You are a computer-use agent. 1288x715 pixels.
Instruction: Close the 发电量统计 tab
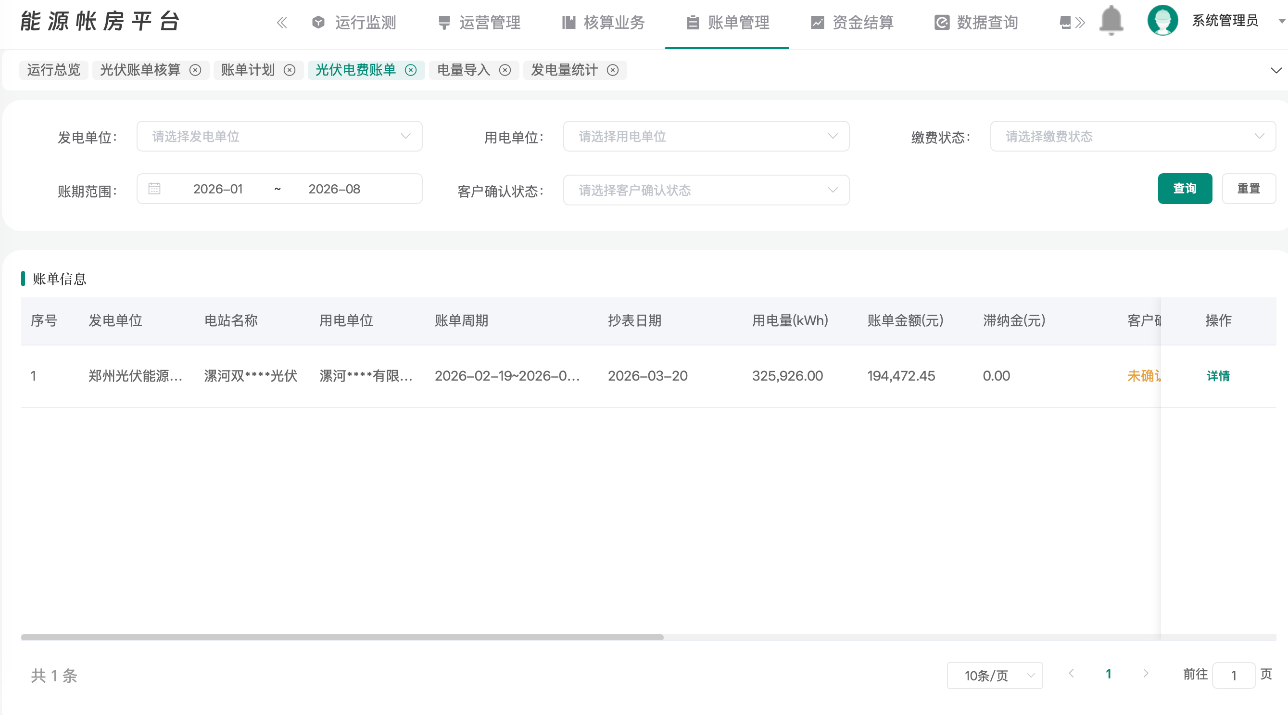tap(613, 70)
